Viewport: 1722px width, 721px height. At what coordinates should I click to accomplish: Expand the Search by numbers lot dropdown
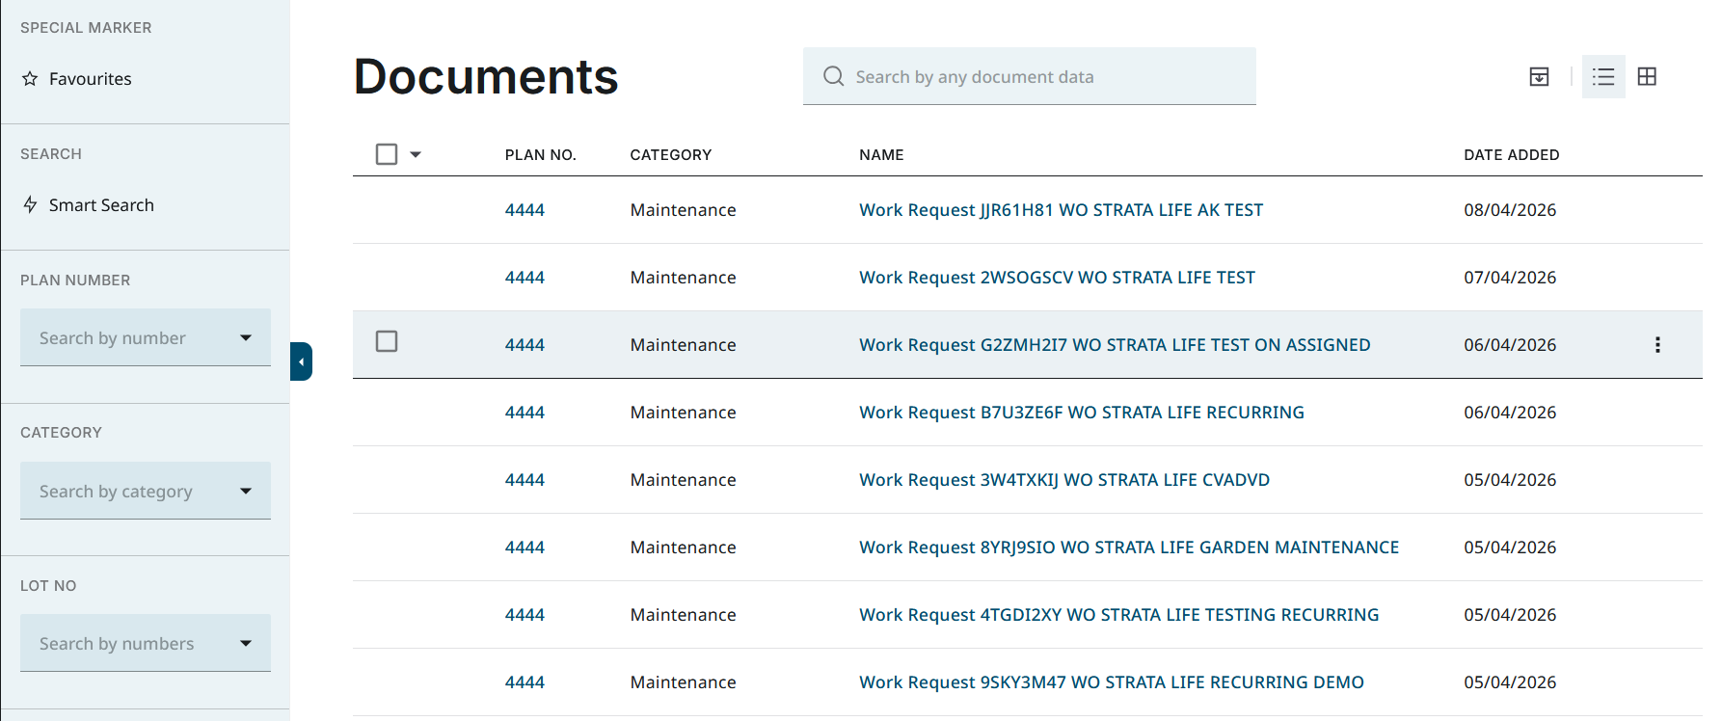pyautogui.click(x=245, y=643)
